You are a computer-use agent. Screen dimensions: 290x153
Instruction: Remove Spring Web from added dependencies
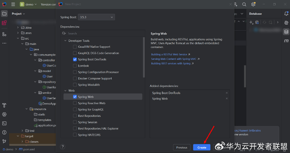pyautogui.click(x=227, y=99)
